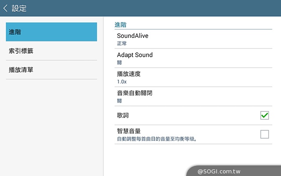
Task: Click the 正常 value under SoundAlive
Action: tap(122, 44)
